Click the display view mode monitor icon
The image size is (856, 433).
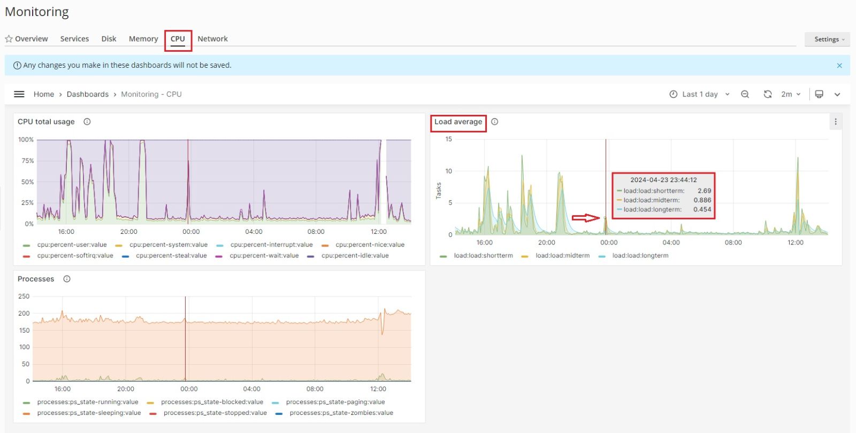[819, 94]
